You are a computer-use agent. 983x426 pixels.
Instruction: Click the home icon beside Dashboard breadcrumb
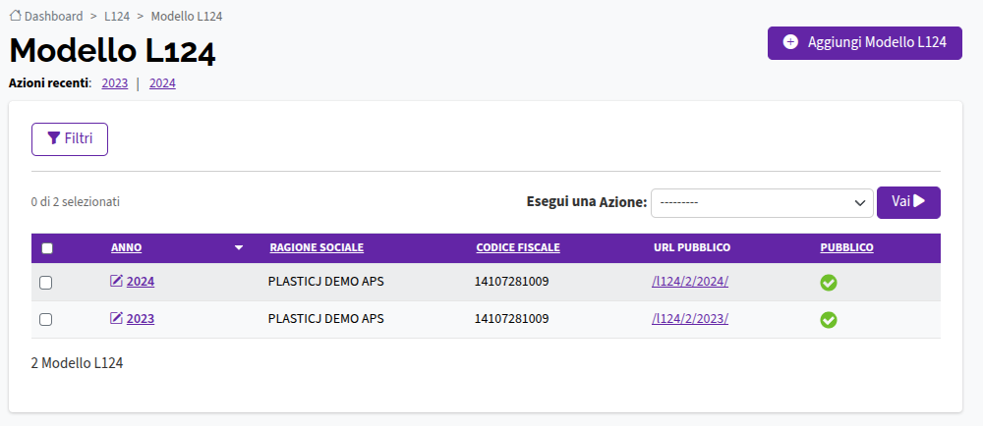point(16,16)
